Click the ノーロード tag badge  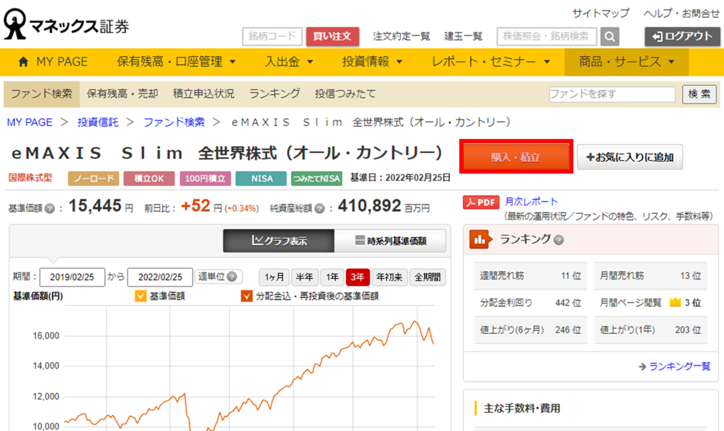[x=94, y=179]
